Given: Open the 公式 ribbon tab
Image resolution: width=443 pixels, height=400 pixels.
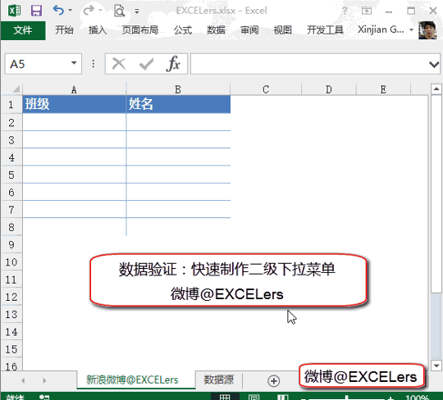Looking at the screenshot, I should (183, 30).
